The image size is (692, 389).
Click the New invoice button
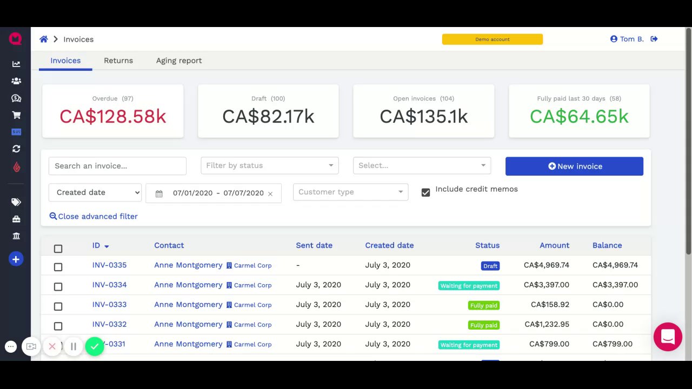point(574,166)
